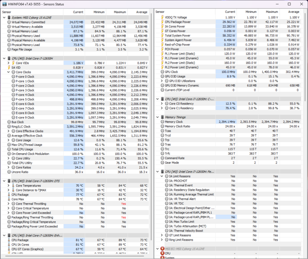Expand Core Effective Clocks
308x259 pixels.
coord(8,131)
